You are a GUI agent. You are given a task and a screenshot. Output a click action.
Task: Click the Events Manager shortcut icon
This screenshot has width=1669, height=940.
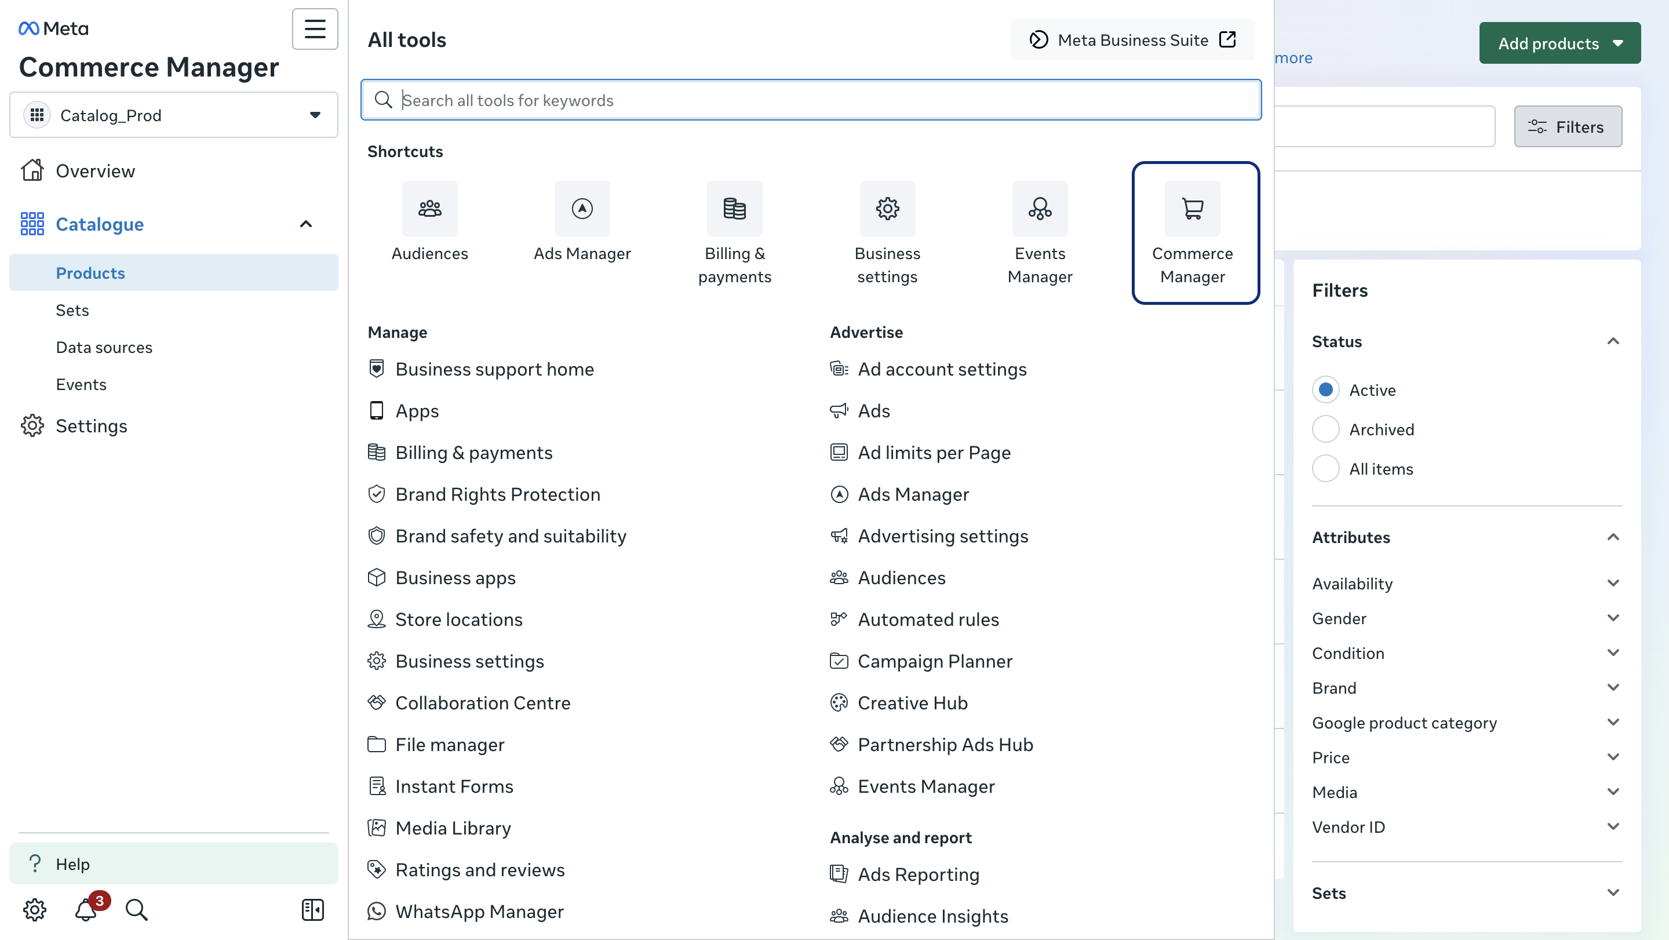tap(1039, 209)
